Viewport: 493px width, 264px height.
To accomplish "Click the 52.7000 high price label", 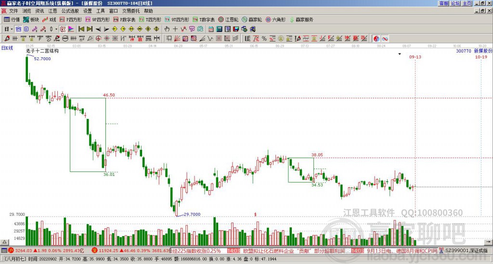I will pos(42,59).
